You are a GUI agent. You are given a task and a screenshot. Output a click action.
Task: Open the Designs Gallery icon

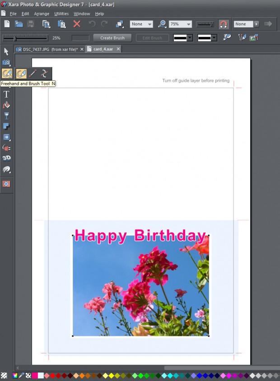(x=6, y=183)
